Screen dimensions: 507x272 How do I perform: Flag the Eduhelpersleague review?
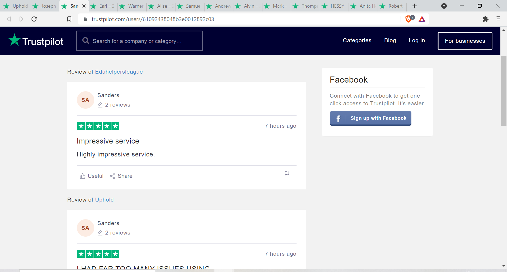pos(287,174)
